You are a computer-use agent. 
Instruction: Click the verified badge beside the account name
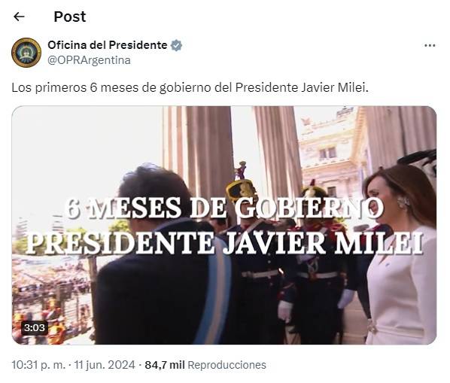click(x=176, y=45)
